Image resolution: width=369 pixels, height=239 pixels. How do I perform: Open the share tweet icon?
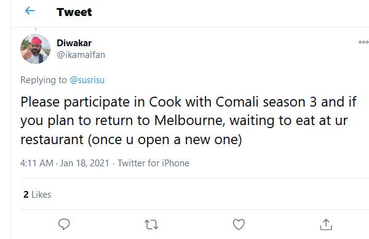[326, 224]
